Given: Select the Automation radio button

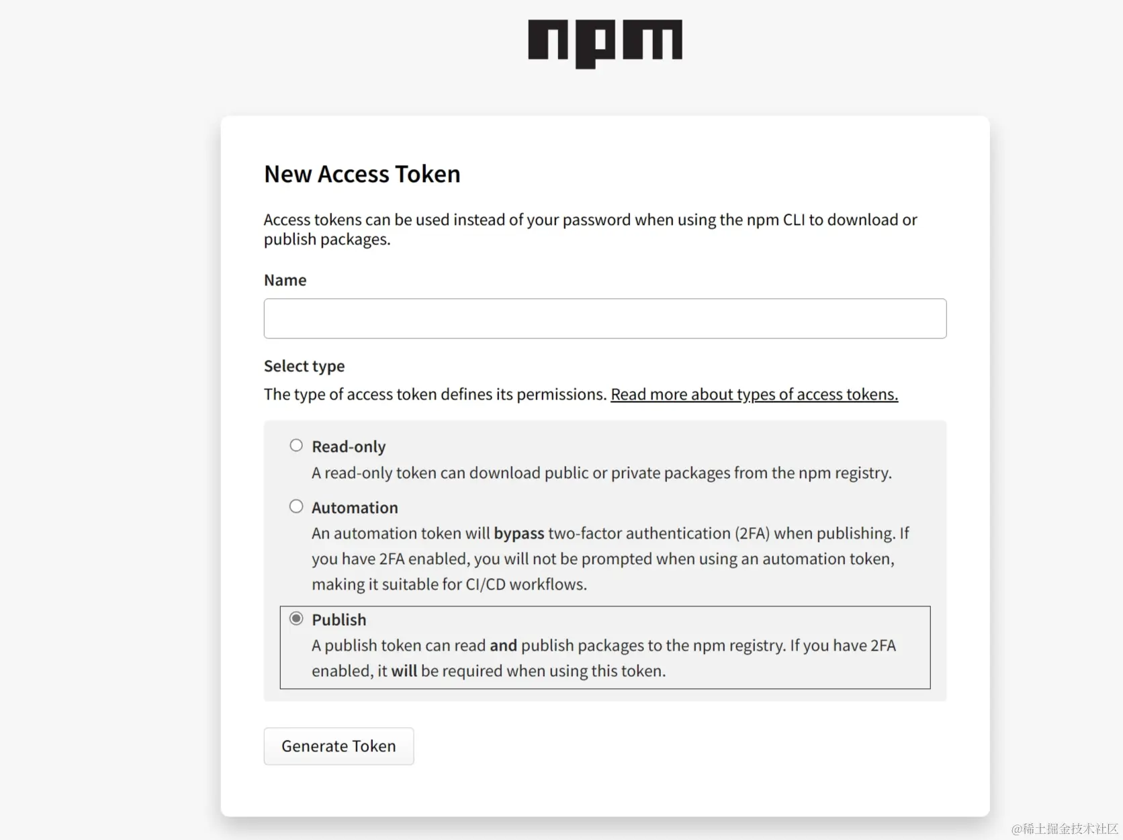Looking at the screenshot, I should (296, 507).
